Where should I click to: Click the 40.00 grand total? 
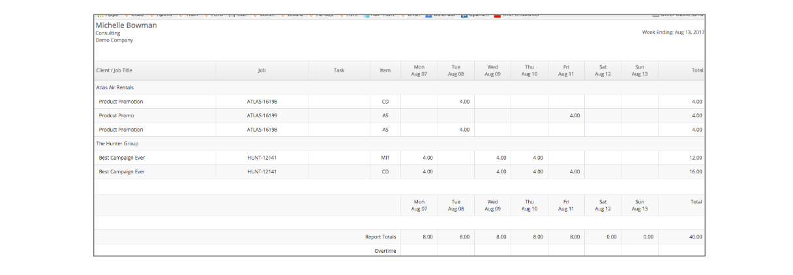click(695, 237)
